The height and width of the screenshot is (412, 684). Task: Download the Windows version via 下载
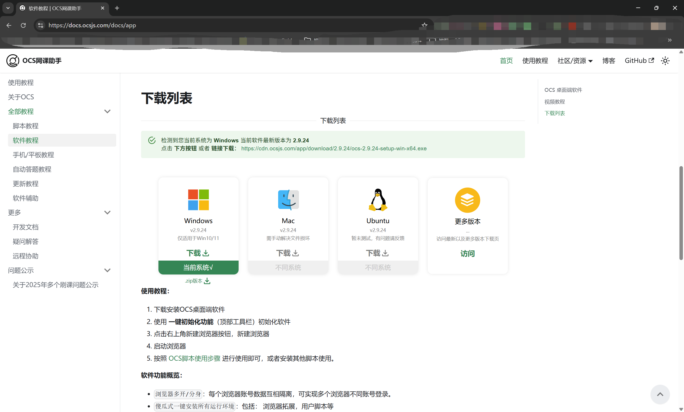pyautogui.click(x=198, y=253)
